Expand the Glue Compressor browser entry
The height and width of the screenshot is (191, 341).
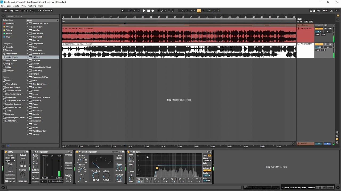(x=27, y=84)
